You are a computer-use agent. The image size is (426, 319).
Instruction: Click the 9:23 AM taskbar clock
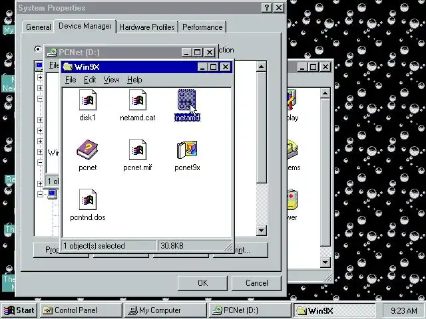point(404,310)
